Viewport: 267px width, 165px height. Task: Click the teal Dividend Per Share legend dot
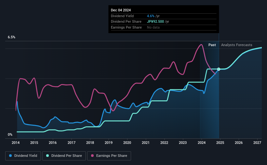click(47, 156)
